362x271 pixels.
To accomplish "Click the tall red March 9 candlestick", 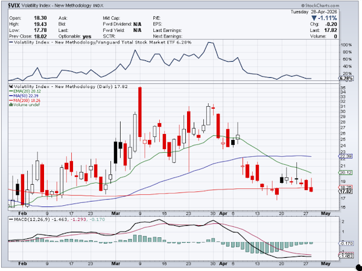I will pyautogui.click(x=140, y=112).
